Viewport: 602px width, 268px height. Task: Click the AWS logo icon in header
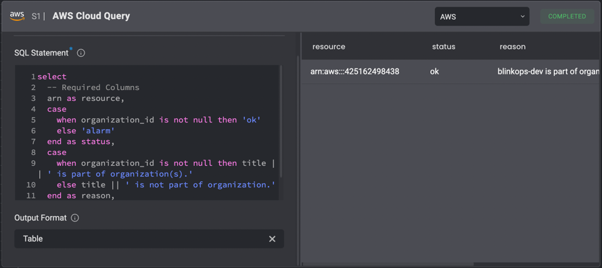[18, 16]
